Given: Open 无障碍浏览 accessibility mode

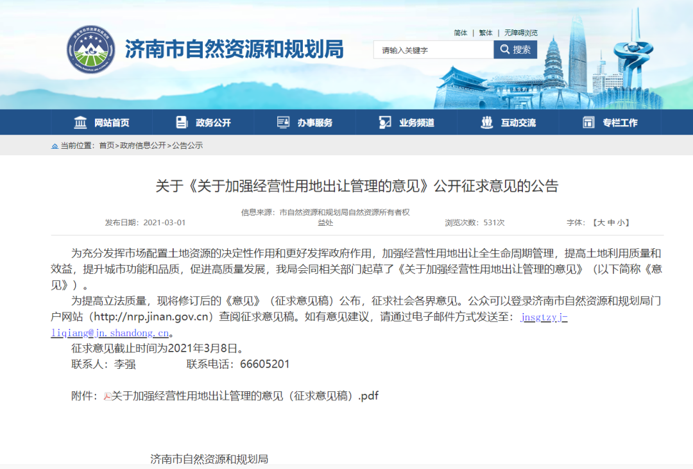Looking at the screenshot, I should 521,33.
